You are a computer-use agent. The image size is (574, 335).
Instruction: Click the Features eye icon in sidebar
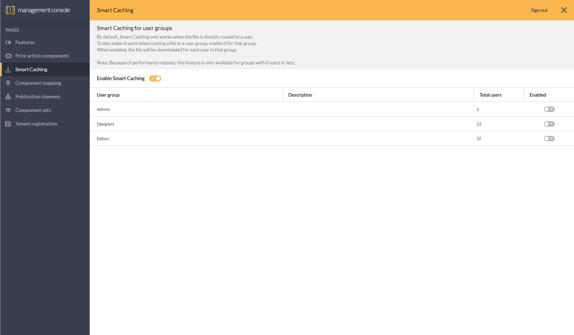[x=8, y=43]
